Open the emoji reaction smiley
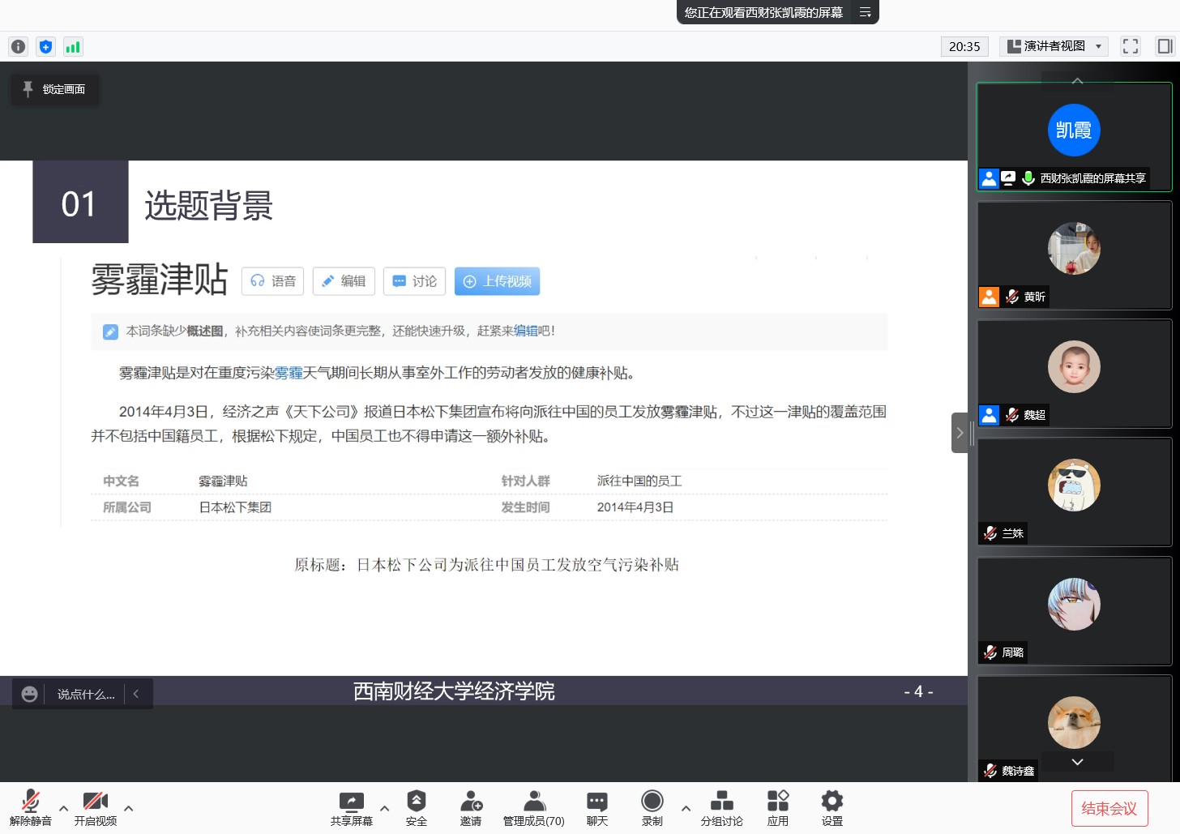This screenshot has width=1180, height=834. 29,694
